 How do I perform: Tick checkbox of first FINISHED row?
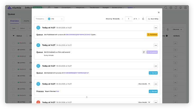coord(13,43)
